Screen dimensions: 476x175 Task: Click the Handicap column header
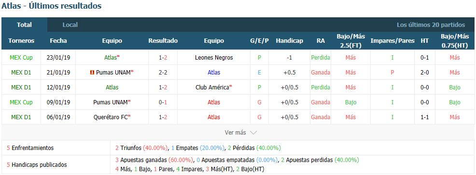click(x=289, y=41)
